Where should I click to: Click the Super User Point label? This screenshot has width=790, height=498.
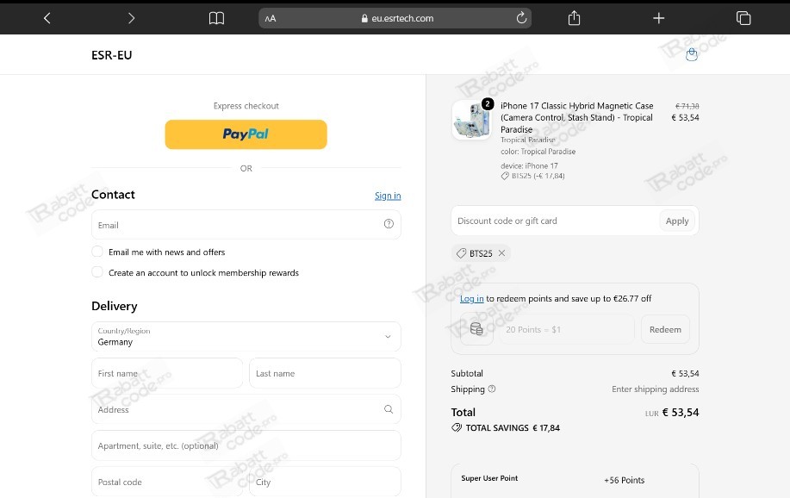pos(489,478)
